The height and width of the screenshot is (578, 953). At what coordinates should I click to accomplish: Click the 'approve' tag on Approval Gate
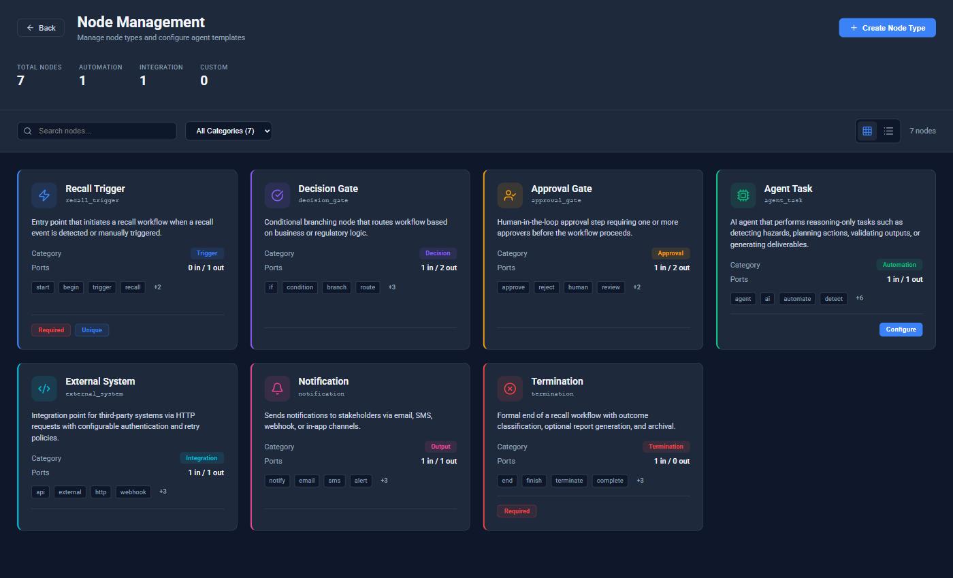[x=513, y=287]
